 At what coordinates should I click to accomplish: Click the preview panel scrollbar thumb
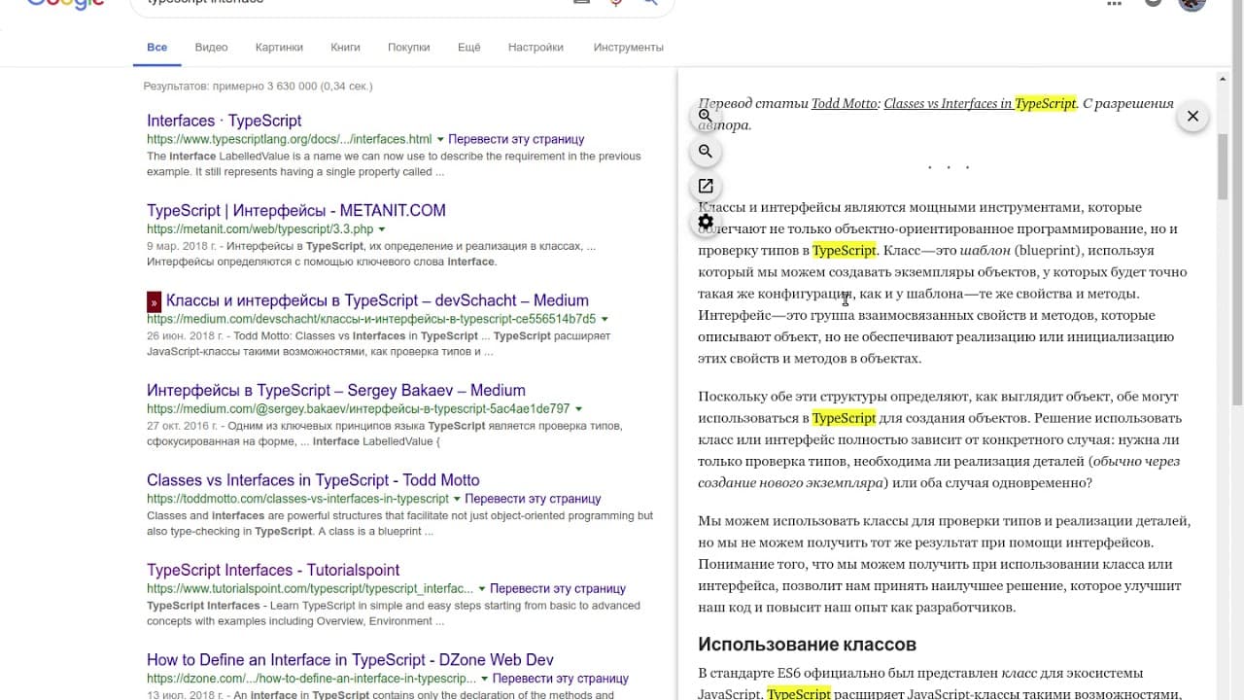click(1222, 165)
